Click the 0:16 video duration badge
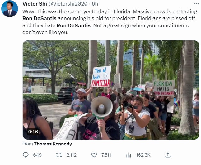 click(x=33, y=132)
